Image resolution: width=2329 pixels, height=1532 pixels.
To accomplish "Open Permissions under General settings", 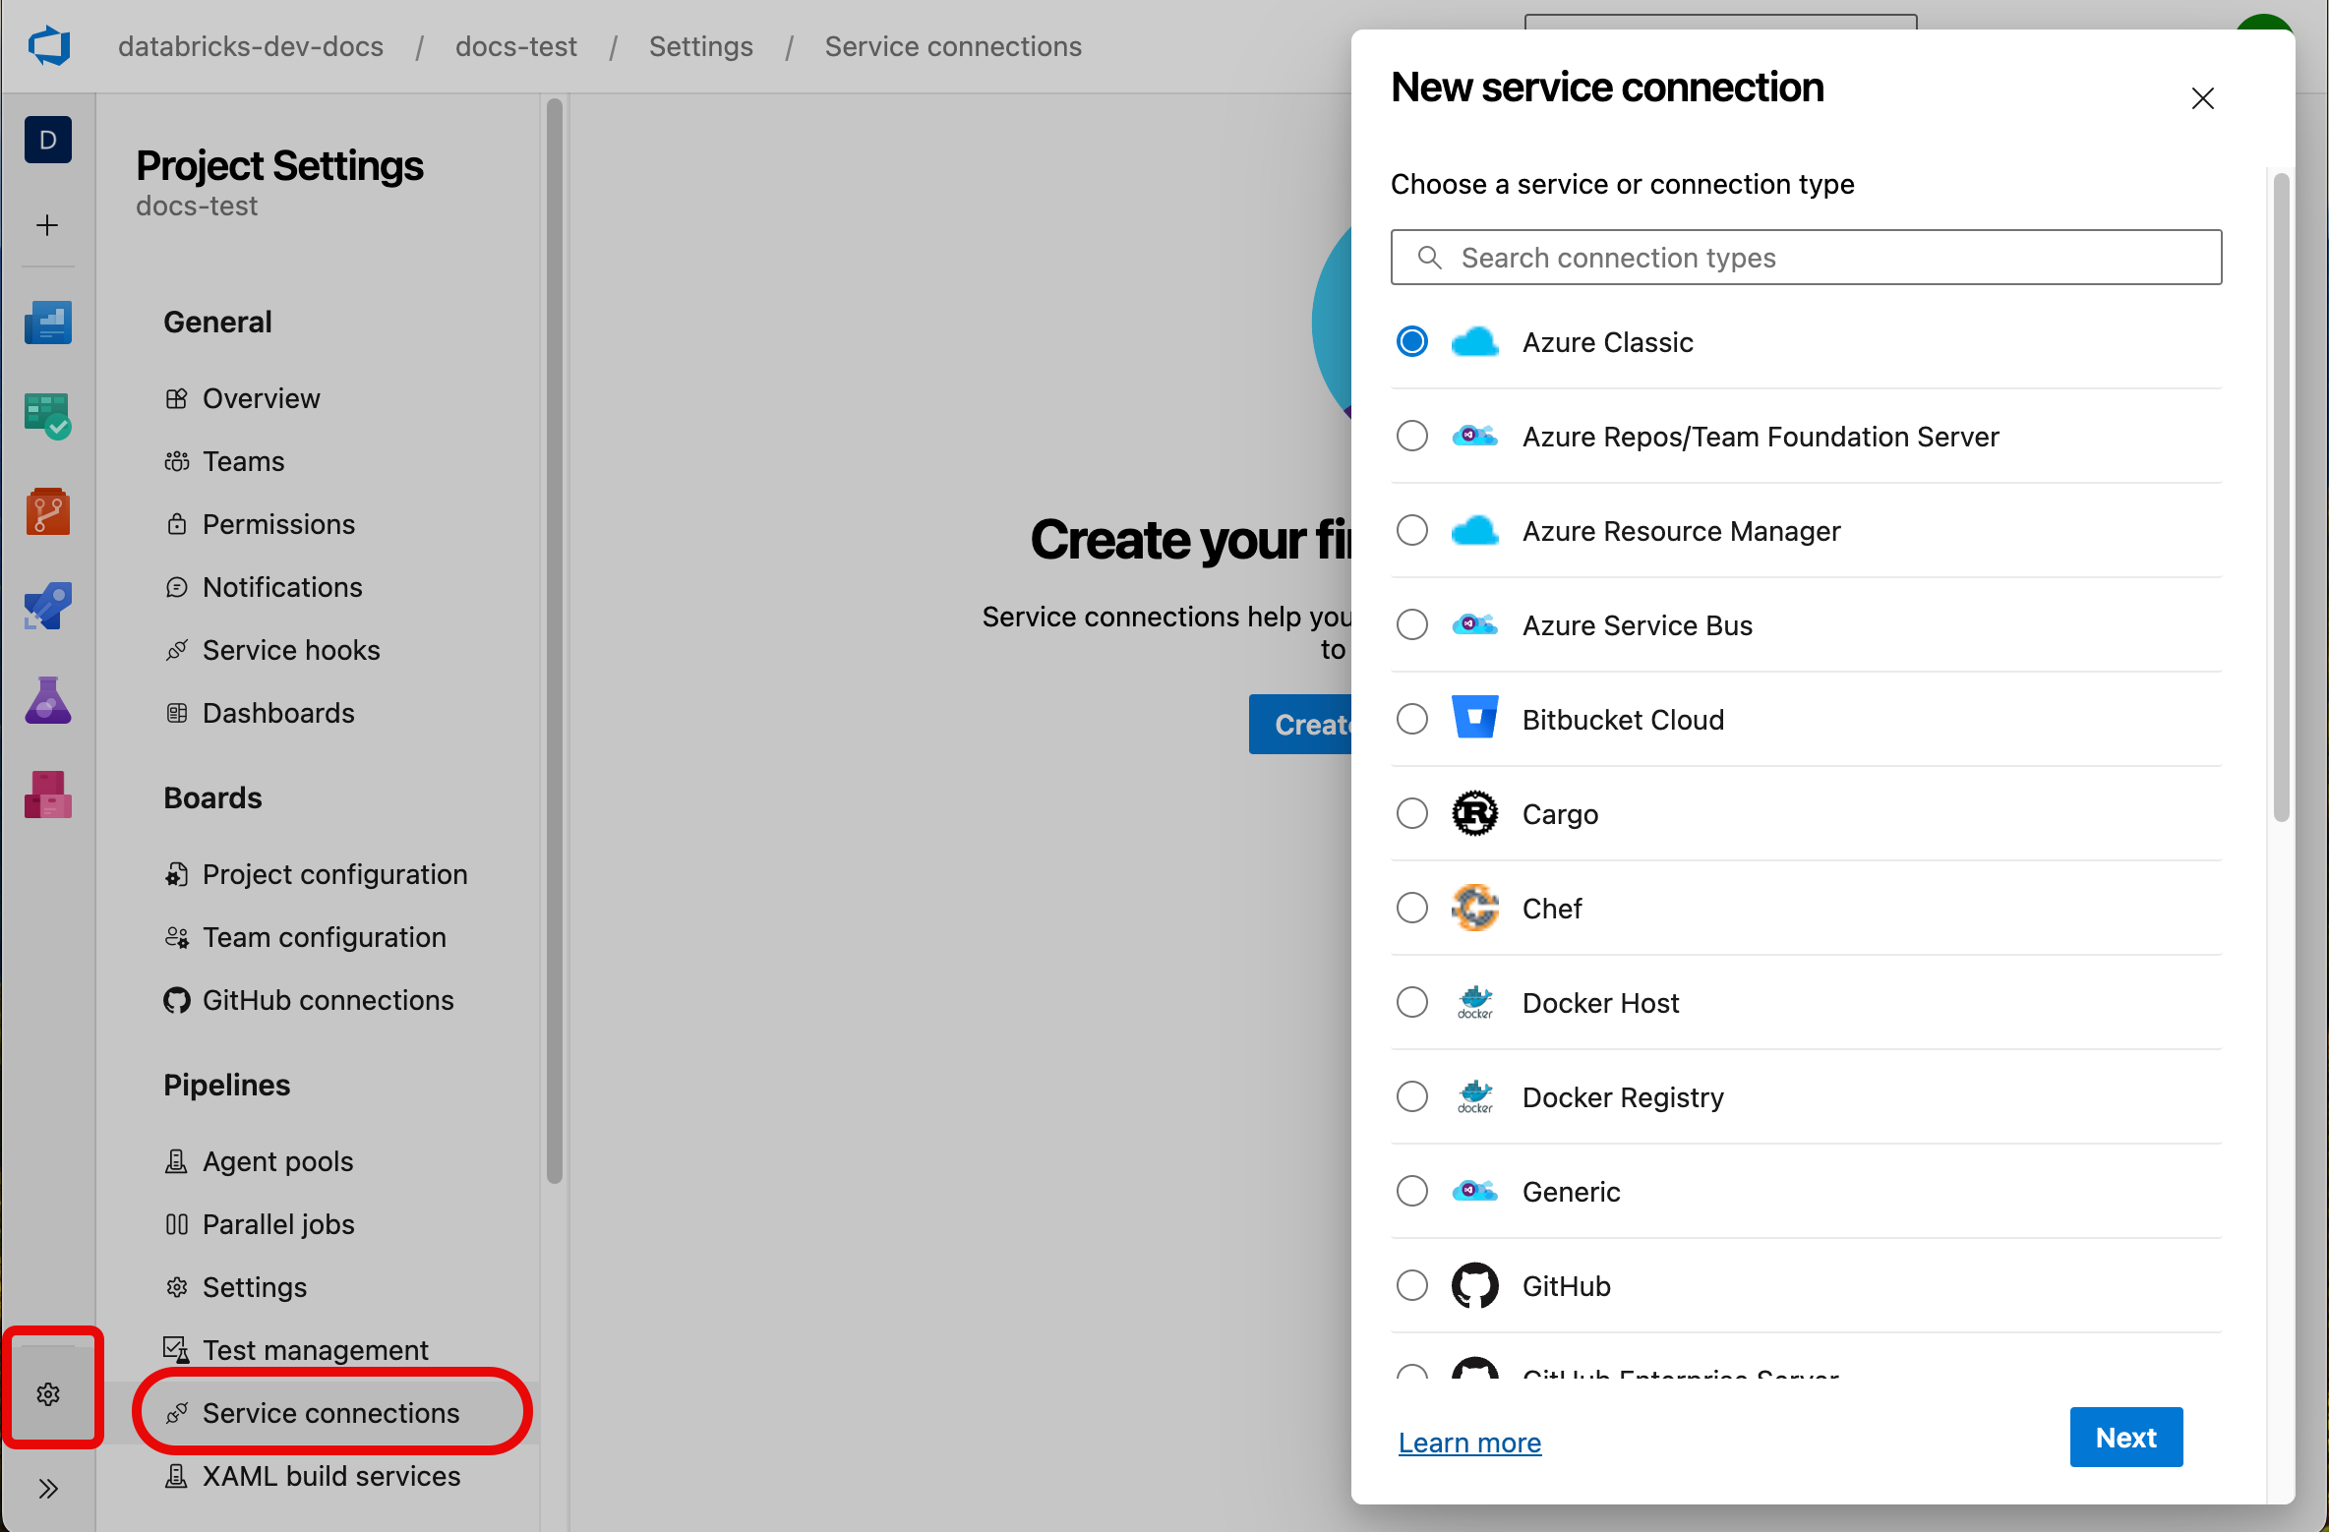I will pyautogui.click(x=280, y=523).
